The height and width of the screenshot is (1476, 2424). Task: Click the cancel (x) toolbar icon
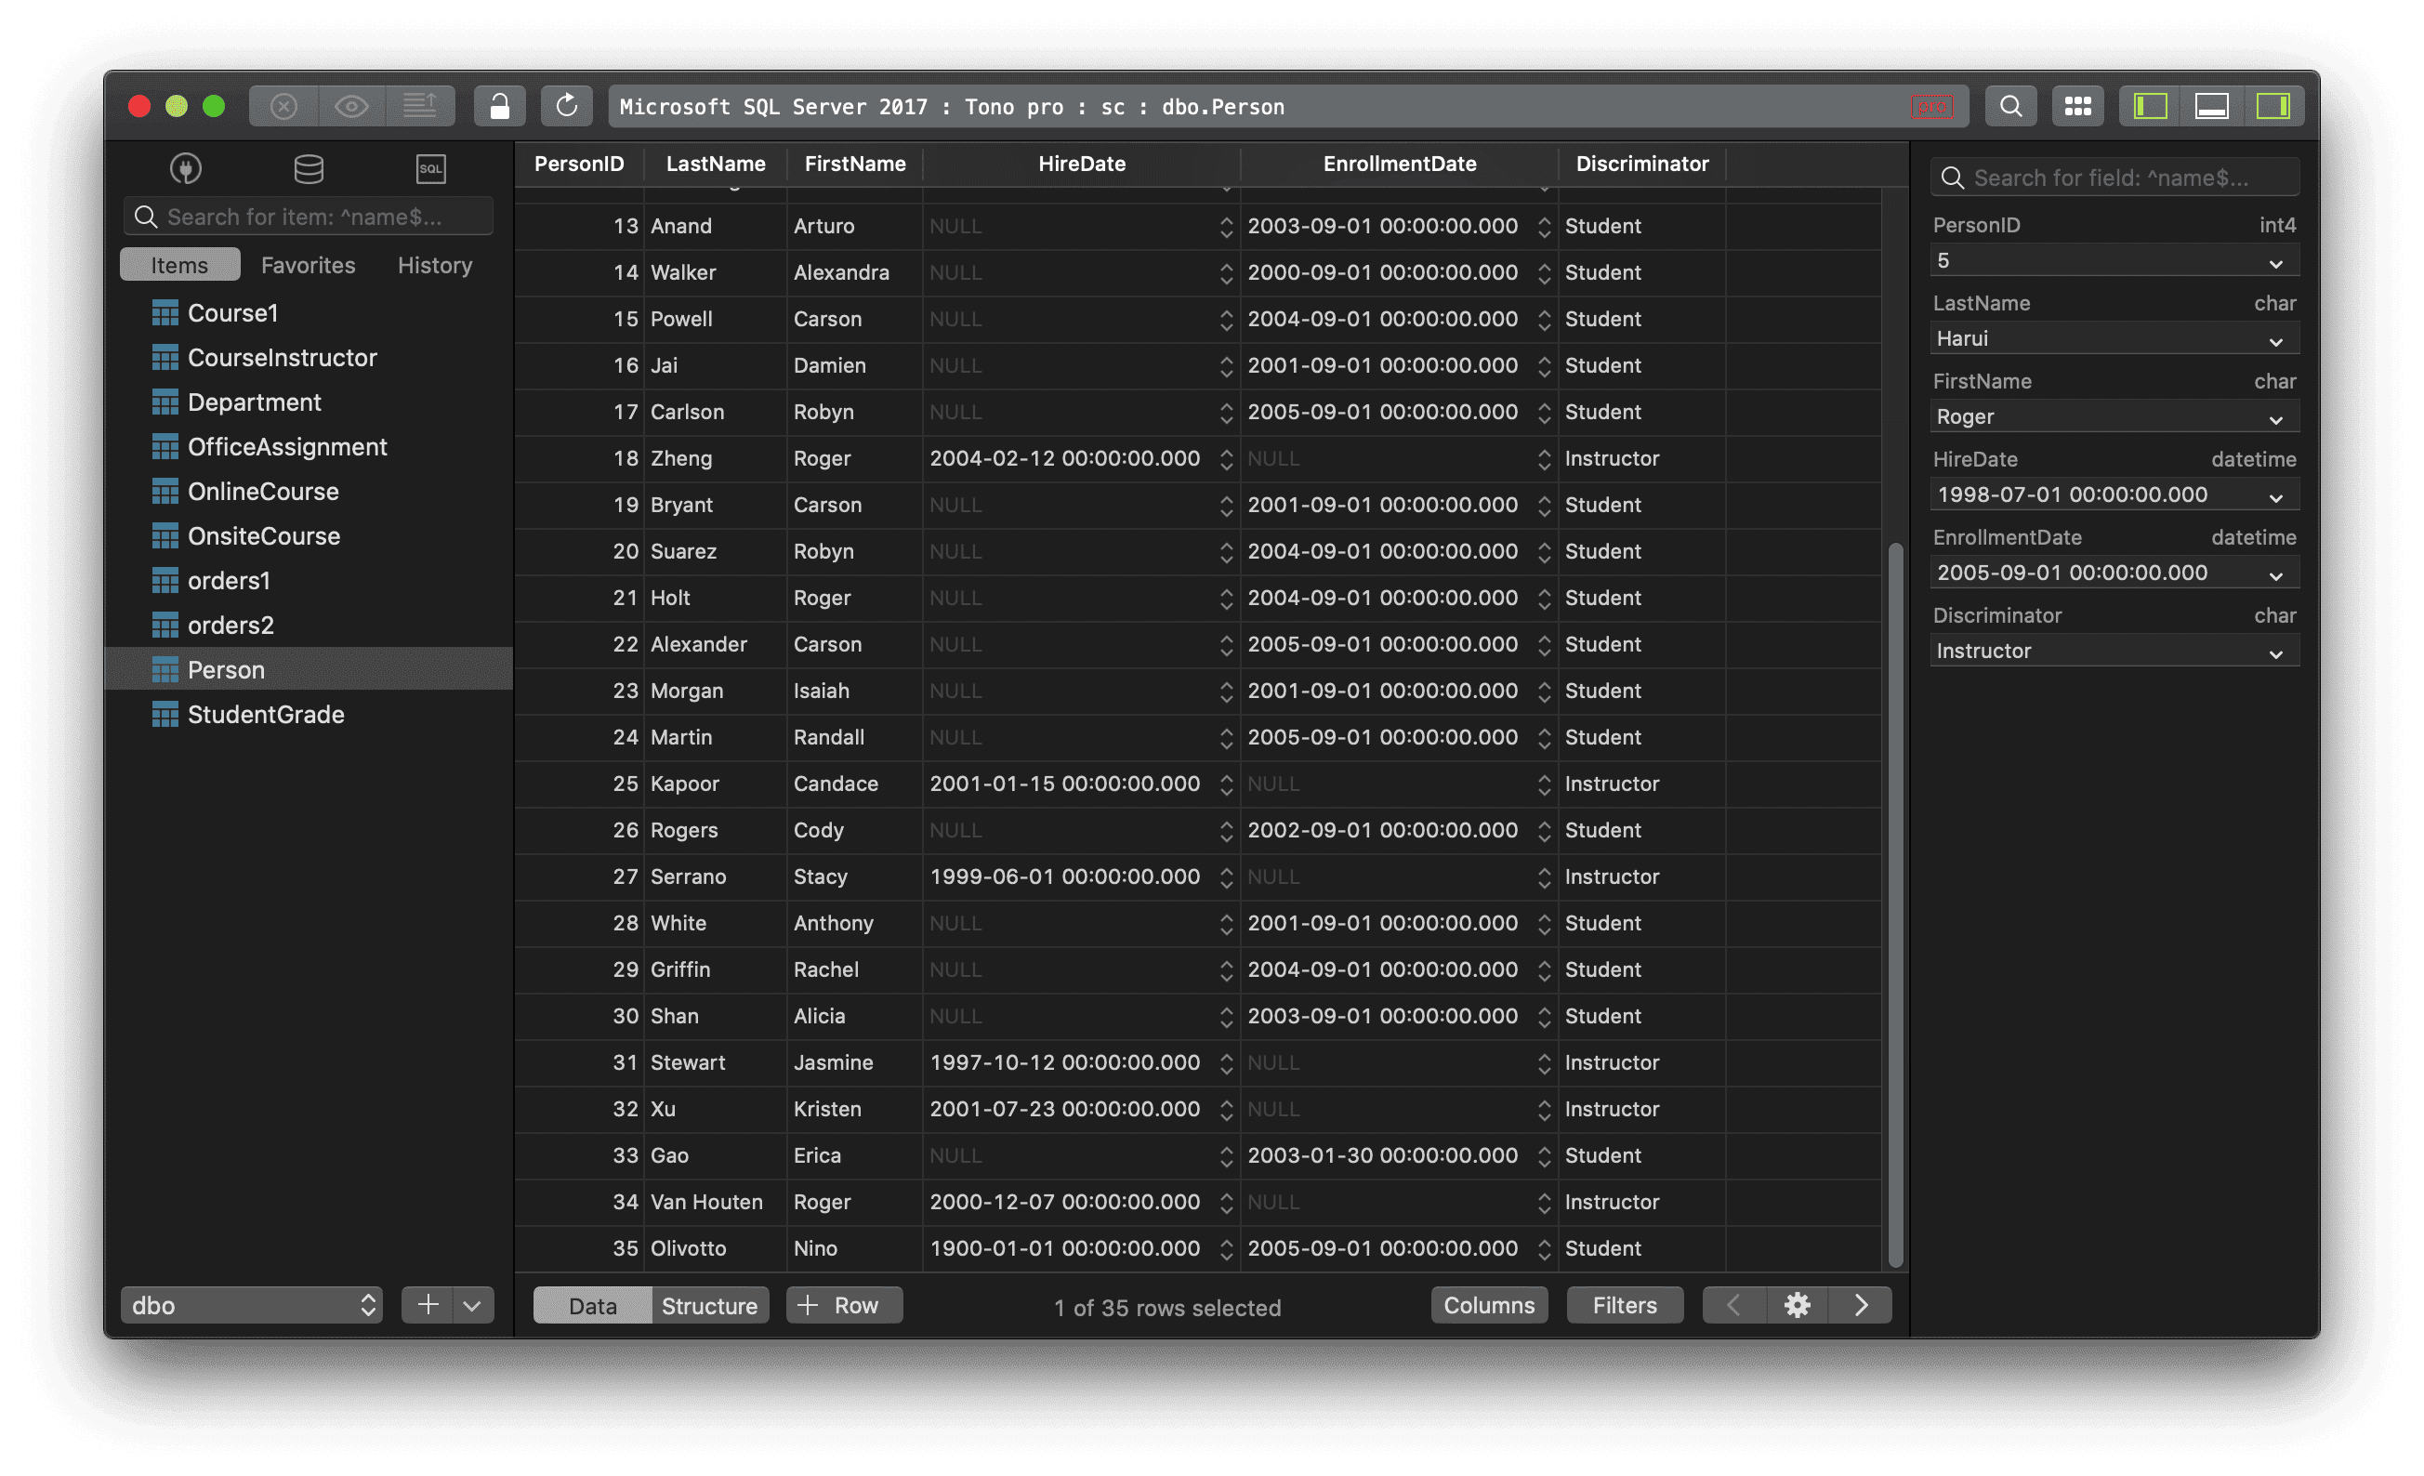(283, 106)
